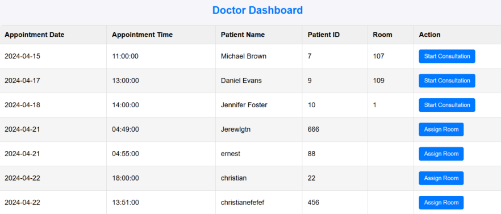Viewport: 501px width, 214px height.
Task: Start consultation for Jennifer Foster
Action: [x=447, y=105]
